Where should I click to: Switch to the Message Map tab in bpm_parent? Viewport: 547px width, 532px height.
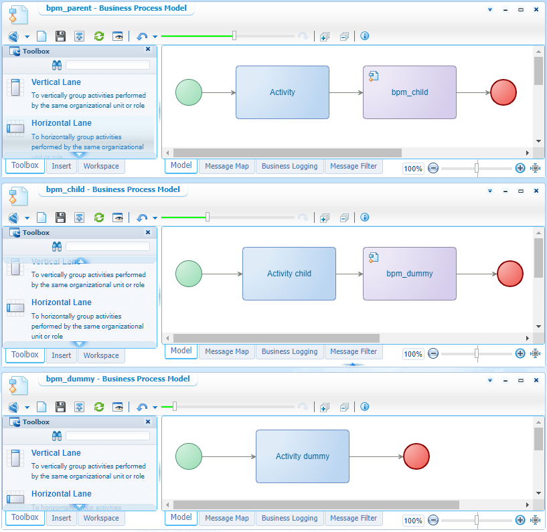(226, 165)
